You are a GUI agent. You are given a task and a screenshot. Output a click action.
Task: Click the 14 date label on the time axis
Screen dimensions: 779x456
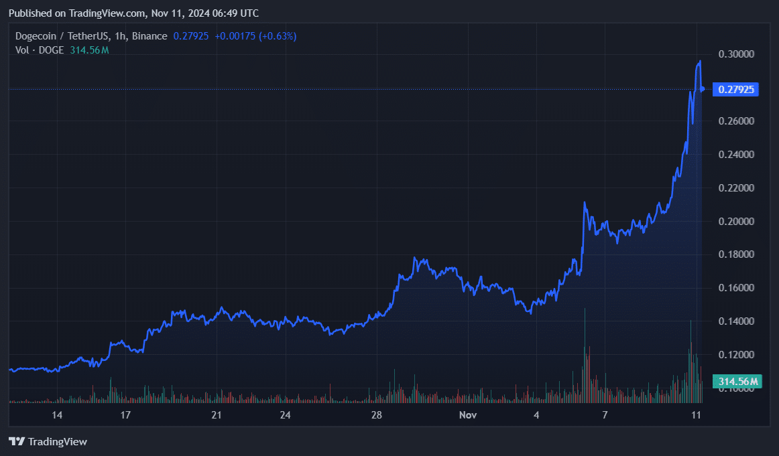(x=57, y=414)
